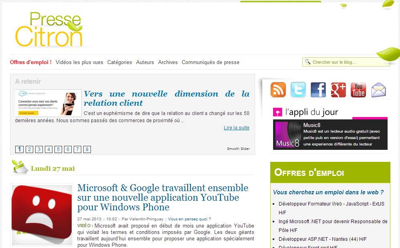Open the Catégories menu
The width and height of the screenshot is (400, 248).
(120, 62)
